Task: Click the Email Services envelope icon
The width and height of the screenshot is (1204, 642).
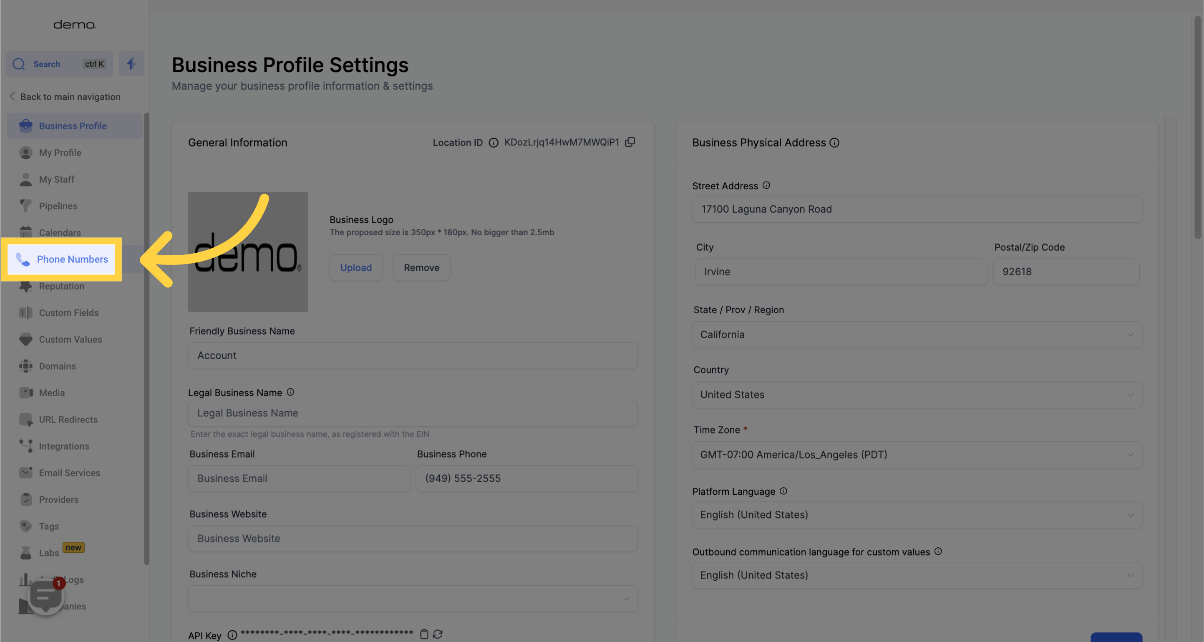Action: coord(26,472)
